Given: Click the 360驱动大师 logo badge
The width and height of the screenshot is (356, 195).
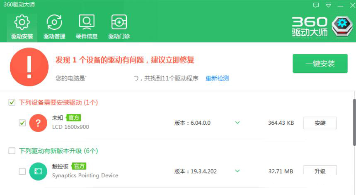Looking at the screenshot, I should coord(342,26).
